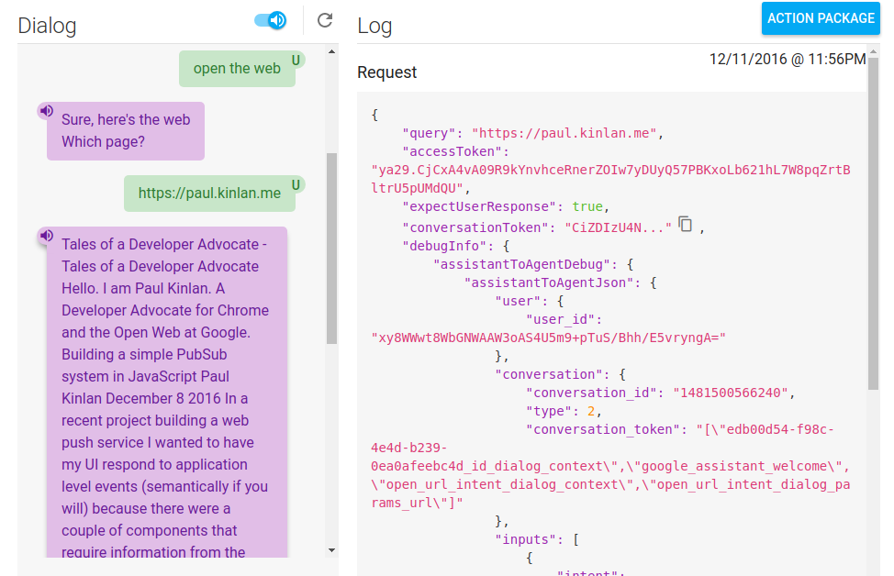Click the user avatar beside the paul.kinlan.me message
This screenshot has height=576, width=894.
click(296, 185)
